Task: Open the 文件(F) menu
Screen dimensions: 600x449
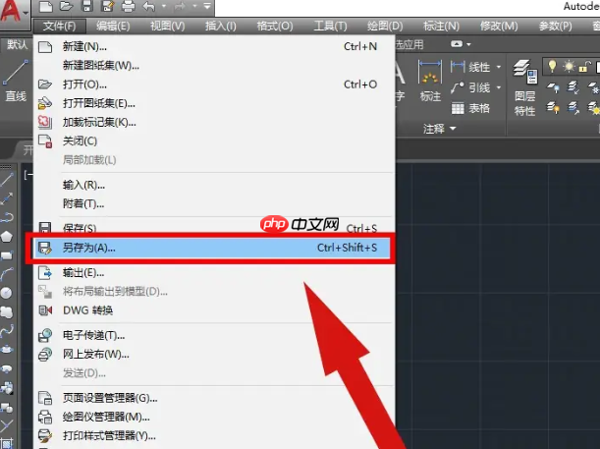Action: click(59, 26)
